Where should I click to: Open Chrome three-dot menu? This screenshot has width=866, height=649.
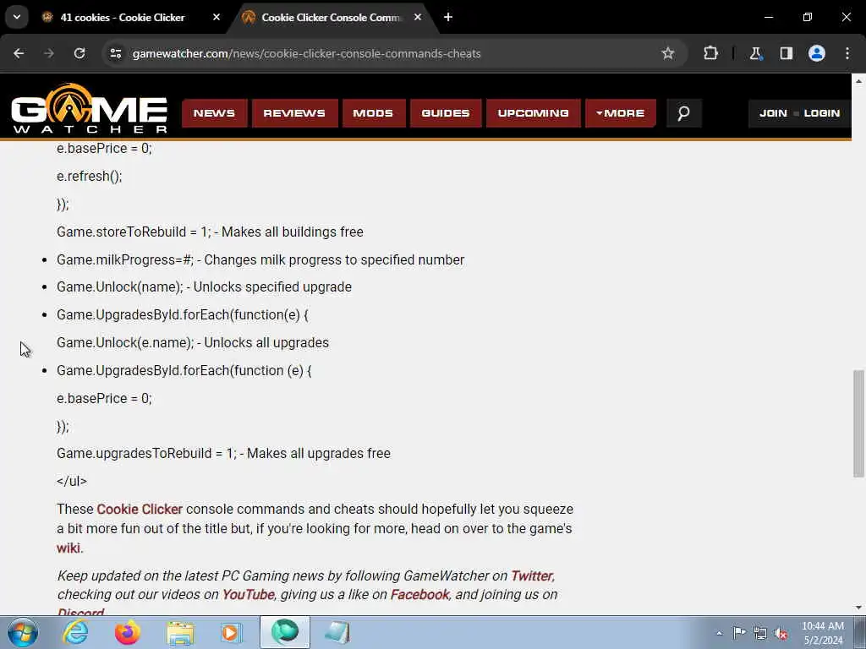coord(847,53)
